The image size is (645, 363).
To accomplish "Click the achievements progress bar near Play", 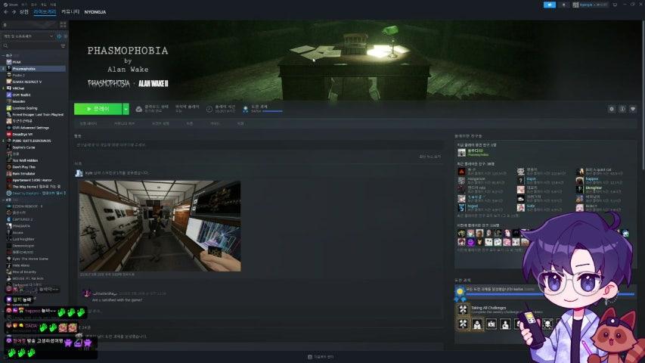I will [x=272, y=111].
